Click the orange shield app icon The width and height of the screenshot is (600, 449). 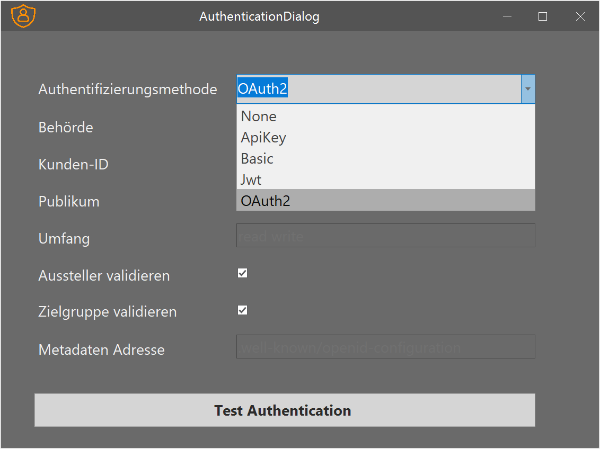click(x=23, y=16)
